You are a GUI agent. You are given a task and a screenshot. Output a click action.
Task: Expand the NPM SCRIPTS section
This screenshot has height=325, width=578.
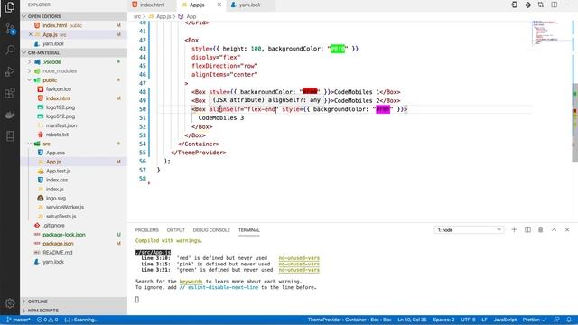tap(74, 311)
